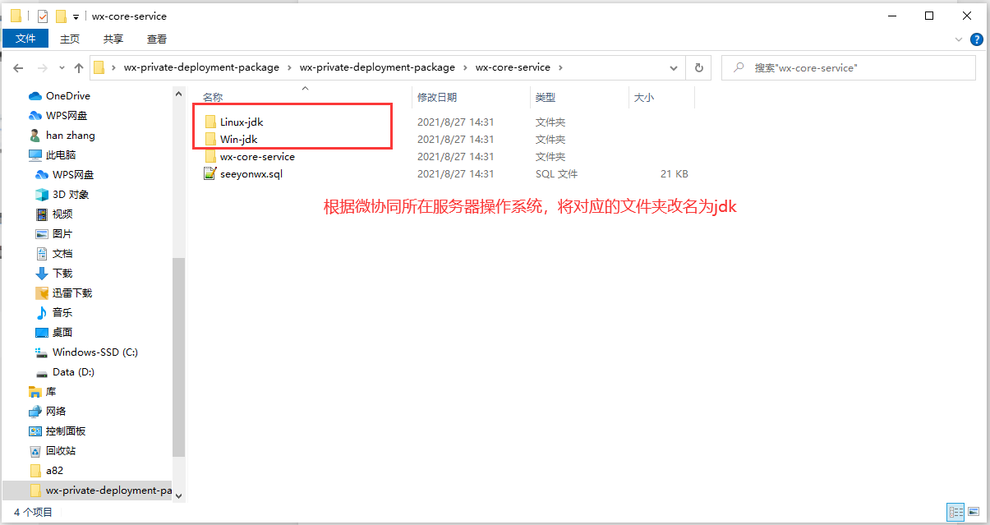990x525 pixels.
Task: Sort by the 类型 column header
Action: 546,97
